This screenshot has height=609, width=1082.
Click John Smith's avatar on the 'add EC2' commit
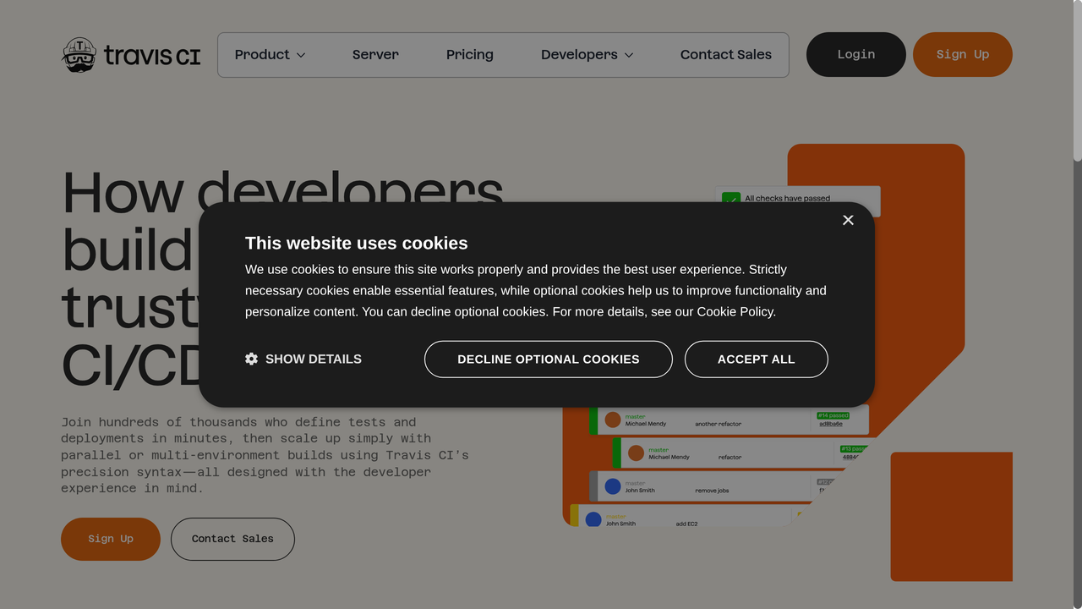(x=593, y=519)
